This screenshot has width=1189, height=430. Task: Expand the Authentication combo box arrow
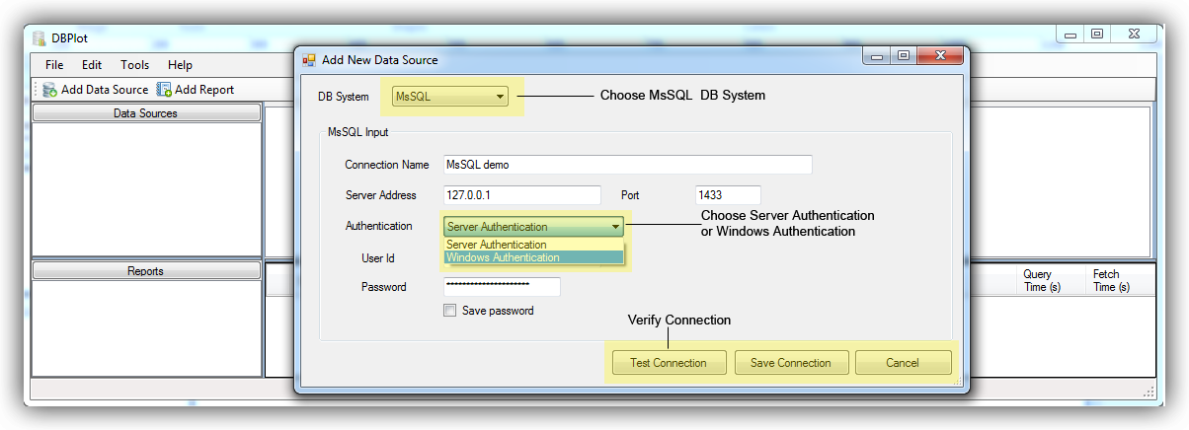click(615, 227)
